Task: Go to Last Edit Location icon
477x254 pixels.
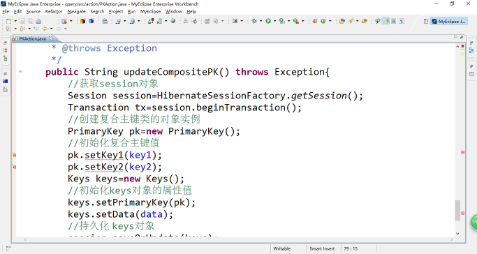Action: [36, 28]
